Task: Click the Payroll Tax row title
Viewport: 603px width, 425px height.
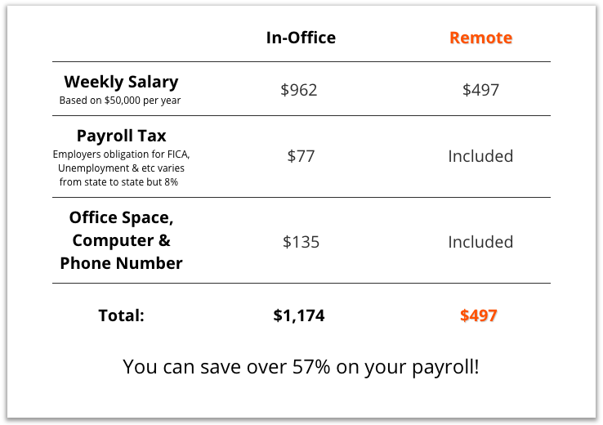Action: [121, 136]
